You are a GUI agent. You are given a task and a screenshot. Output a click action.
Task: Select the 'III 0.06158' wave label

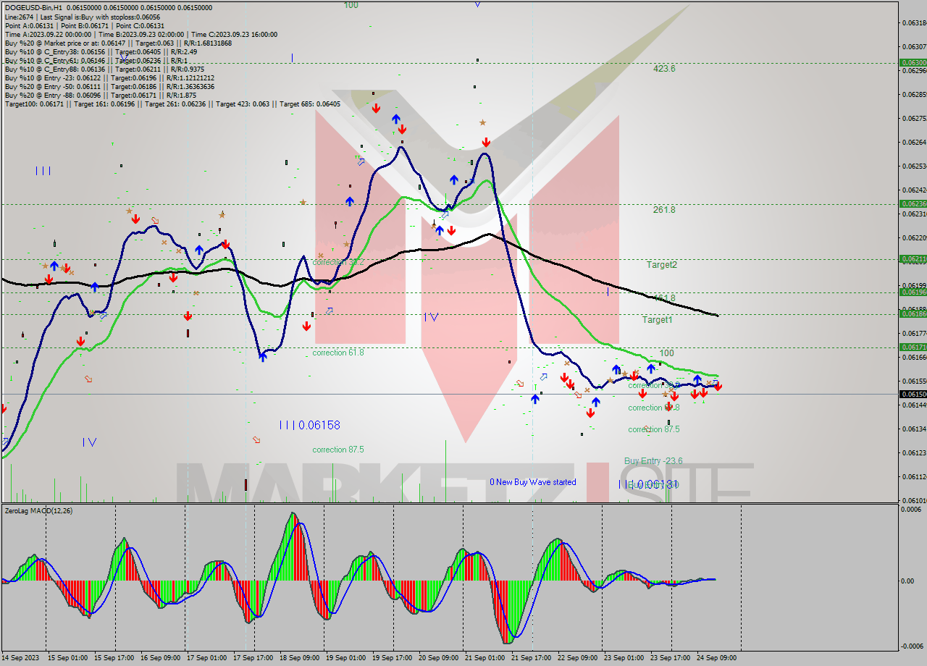pyautogui.click(x=309, y=425)
